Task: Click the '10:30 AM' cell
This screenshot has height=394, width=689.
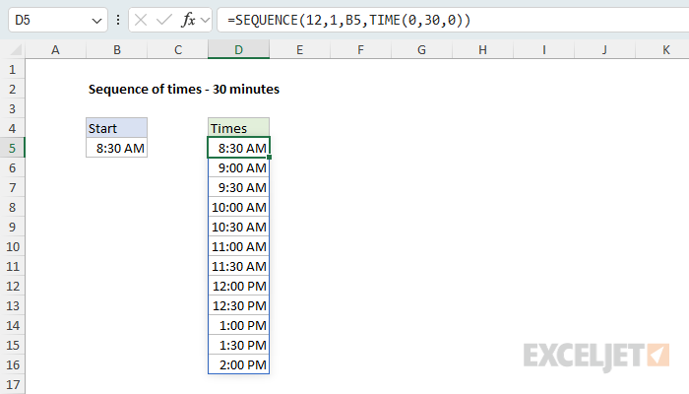Action: click(238, 227)
